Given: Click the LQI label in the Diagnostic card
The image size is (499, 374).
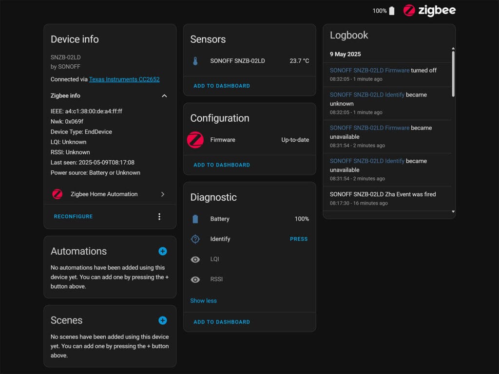Looking at the screenshot, I should coord(214,259).
